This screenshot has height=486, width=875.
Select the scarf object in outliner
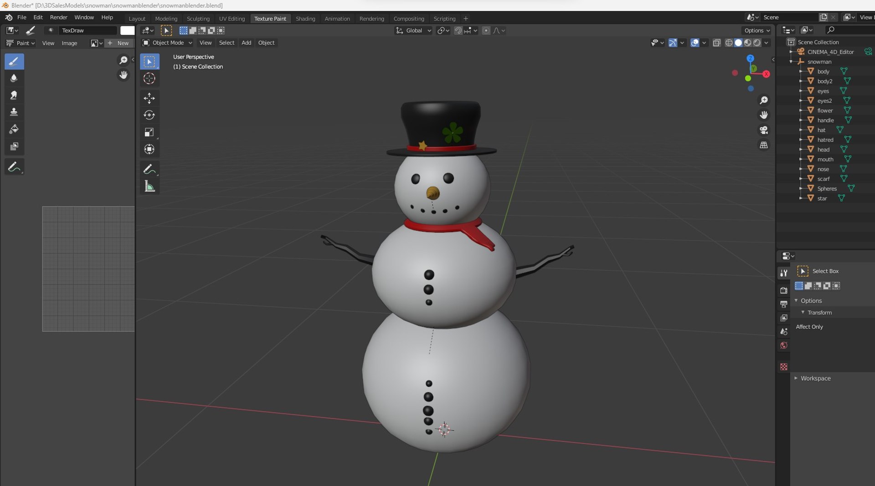tap(823, 179)
